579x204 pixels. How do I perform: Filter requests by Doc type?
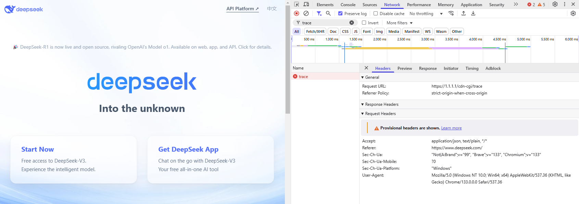point(333,31)
